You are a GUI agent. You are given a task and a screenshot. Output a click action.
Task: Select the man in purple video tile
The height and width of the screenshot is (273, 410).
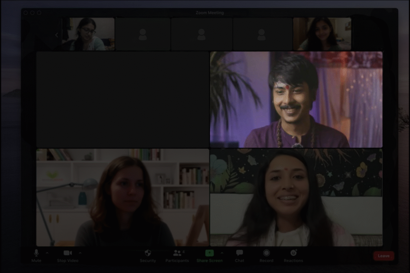tap(296, 100)
